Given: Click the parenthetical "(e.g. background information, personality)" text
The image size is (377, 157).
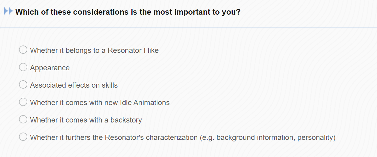Looking at the screenshot, I should [x=268, y=138].
